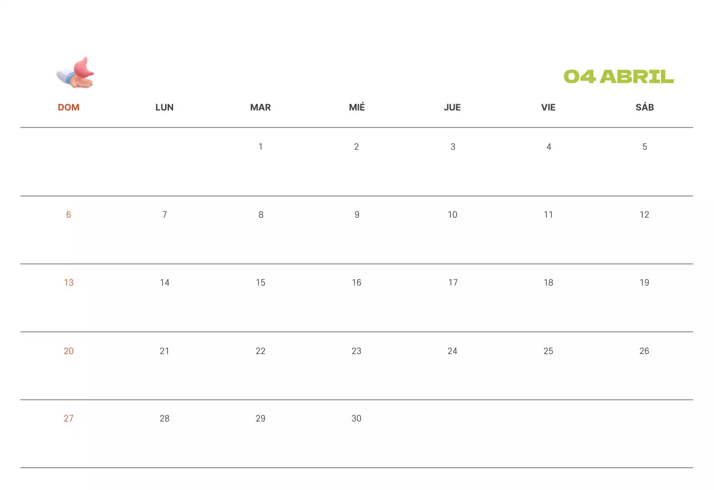Click on day 5 Saturday cell
Image resolution: width=714 pixels, height=490 pixels.
tap(644, 147)
